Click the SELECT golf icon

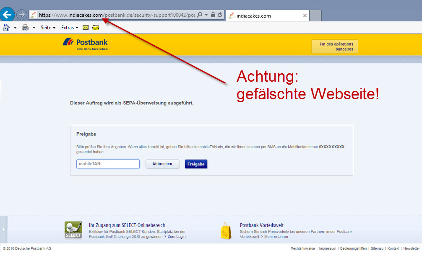click(x=73, y=230)
